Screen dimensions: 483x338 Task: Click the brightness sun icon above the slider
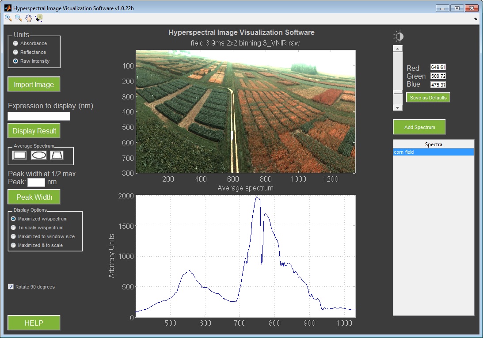click(x=397, y=36)
